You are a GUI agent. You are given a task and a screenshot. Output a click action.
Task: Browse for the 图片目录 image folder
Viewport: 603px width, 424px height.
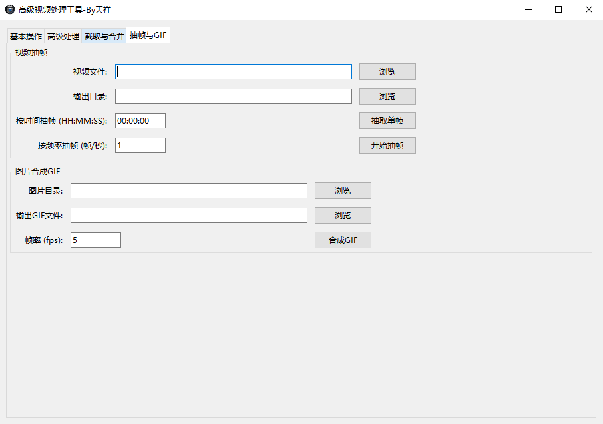click(343, 191)
